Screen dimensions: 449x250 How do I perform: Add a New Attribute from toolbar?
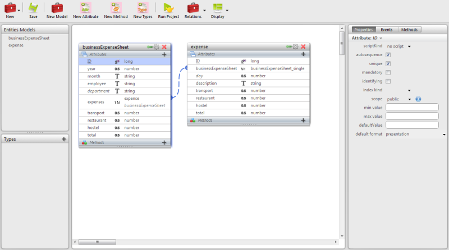85,8
